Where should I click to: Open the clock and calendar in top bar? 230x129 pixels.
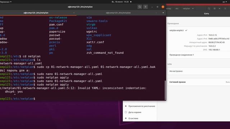coord(120,2)
